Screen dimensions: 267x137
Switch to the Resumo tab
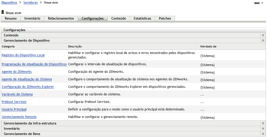pos(11,19)
